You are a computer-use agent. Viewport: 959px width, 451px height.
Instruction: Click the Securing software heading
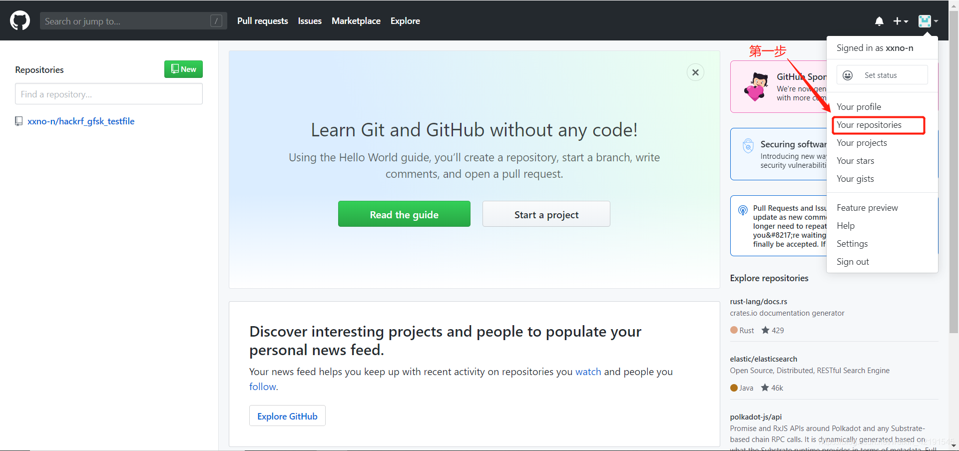tap(793, 144)
